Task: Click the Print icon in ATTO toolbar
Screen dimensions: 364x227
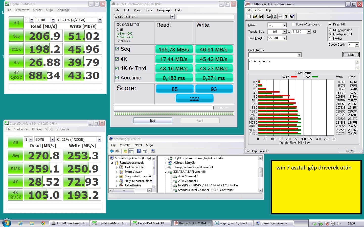Action: pos(268,17)
